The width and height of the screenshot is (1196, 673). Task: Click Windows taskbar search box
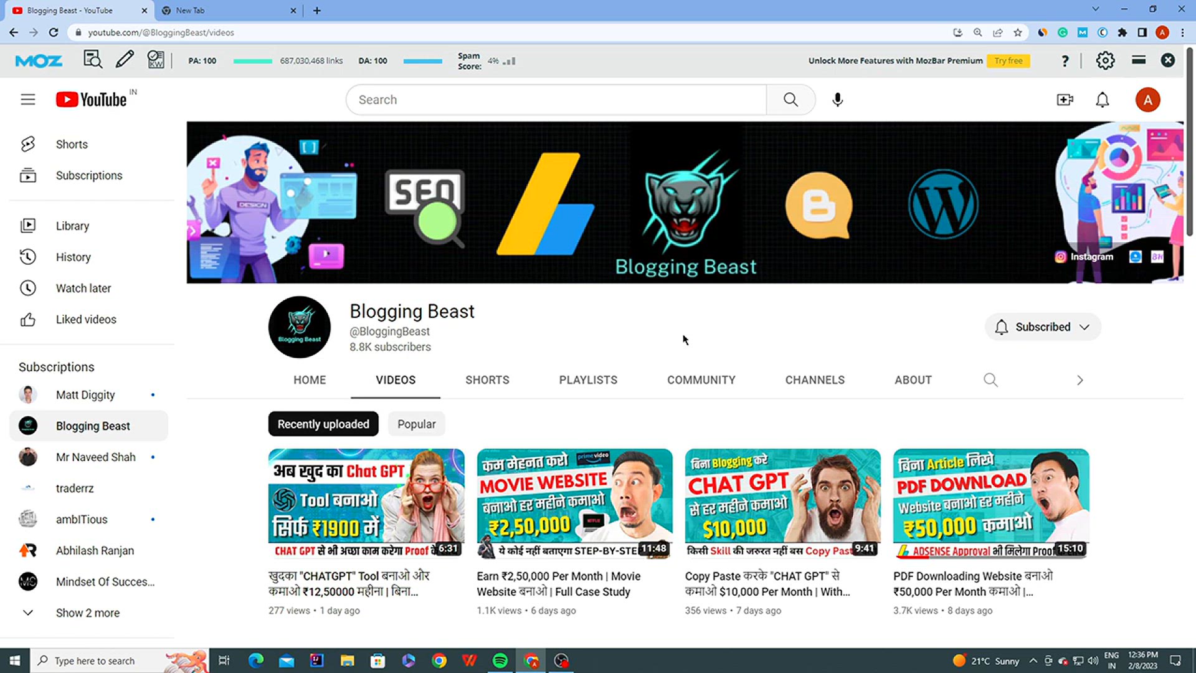[118, 661]
